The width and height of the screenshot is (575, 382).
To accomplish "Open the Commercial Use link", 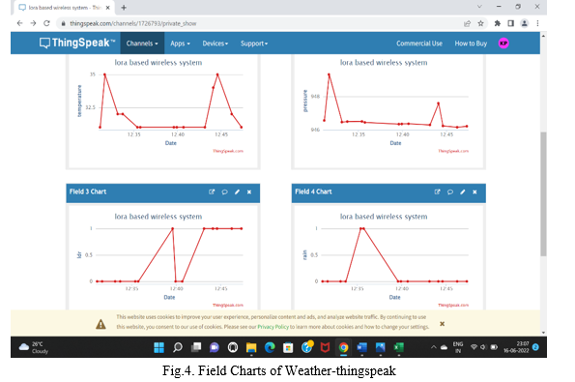I will 419,44.
